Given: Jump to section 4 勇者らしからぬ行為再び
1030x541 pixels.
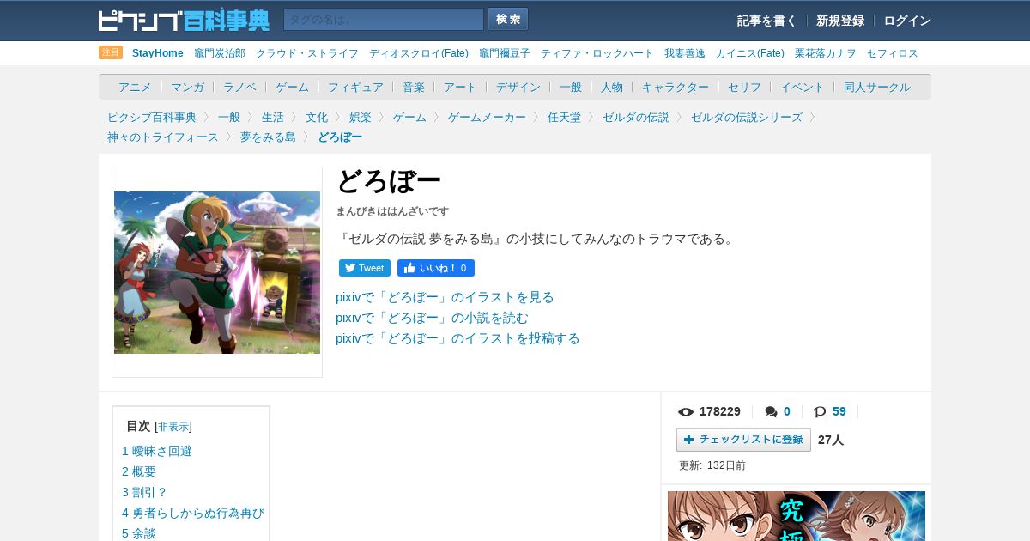Looking at the screenshot, I should (193, 513).
